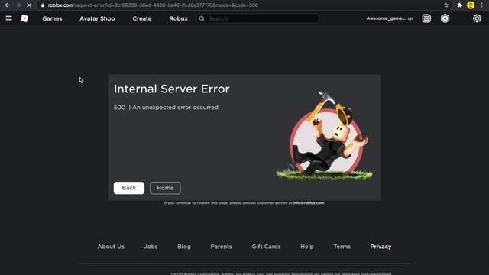Click the Home button on error page

(x=165, y=188)
